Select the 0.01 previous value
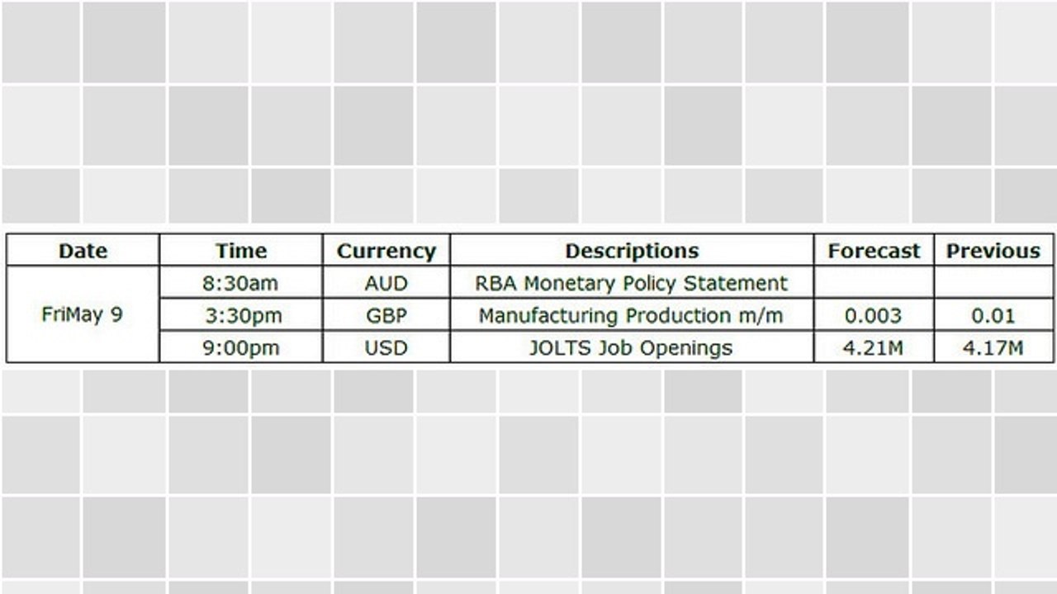This screenshot has height=594, width=1057. 993,315
